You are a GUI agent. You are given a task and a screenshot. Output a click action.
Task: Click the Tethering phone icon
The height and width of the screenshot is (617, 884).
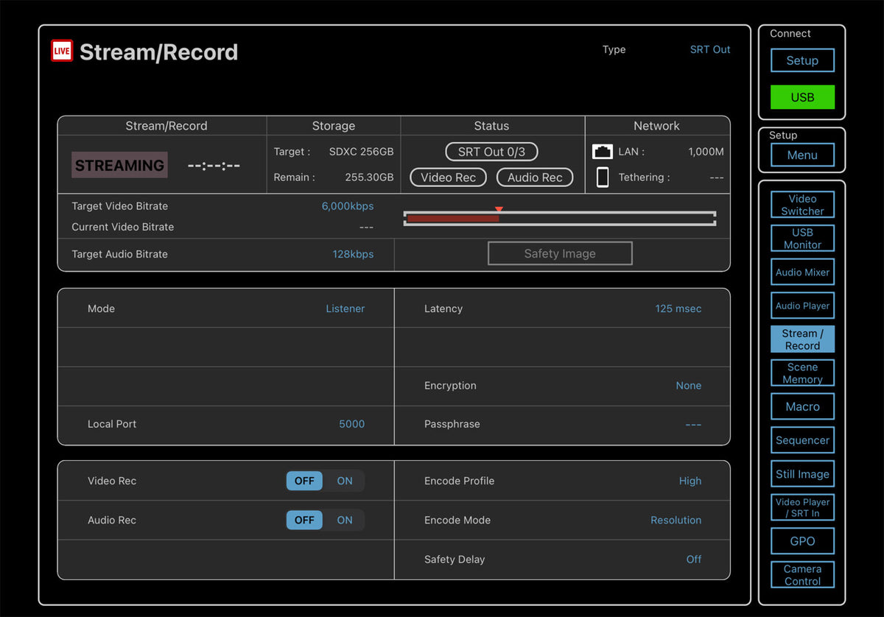pyautogui.click(x=602, y=177)
